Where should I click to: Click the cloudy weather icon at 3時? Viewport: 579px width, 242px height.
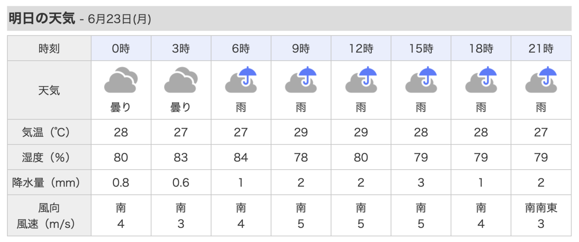[x=180, y=80]
